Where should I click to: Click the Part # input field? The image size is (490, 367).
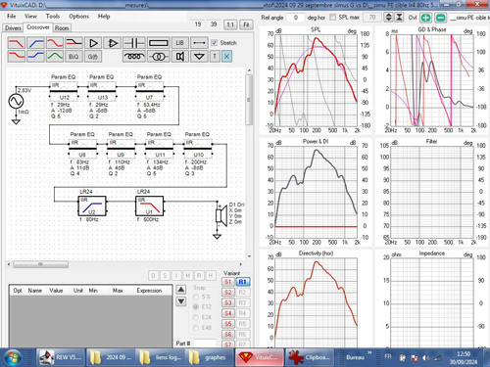pyautogui.click(x=205, y=344)
